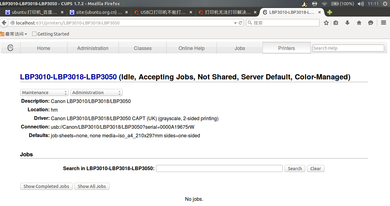Bookmark this page with star icon
390x206 pixels.
[326, 23]
